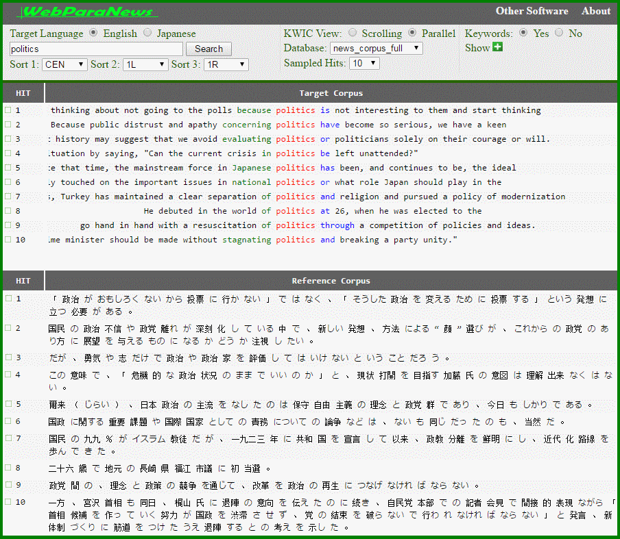Set Keywords option to No
620x539 pixels.
tap(559, 33)
